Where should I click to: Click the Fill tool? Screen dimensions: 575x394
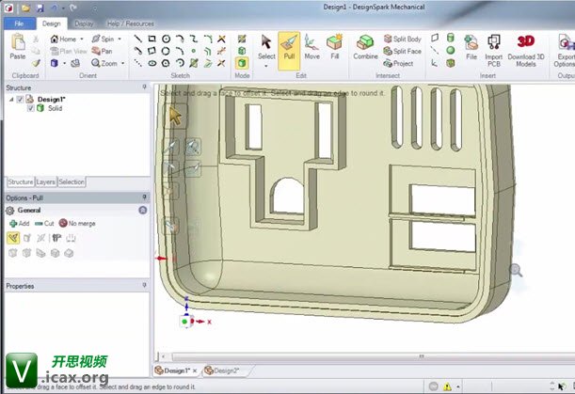click(x=334, y=47)
